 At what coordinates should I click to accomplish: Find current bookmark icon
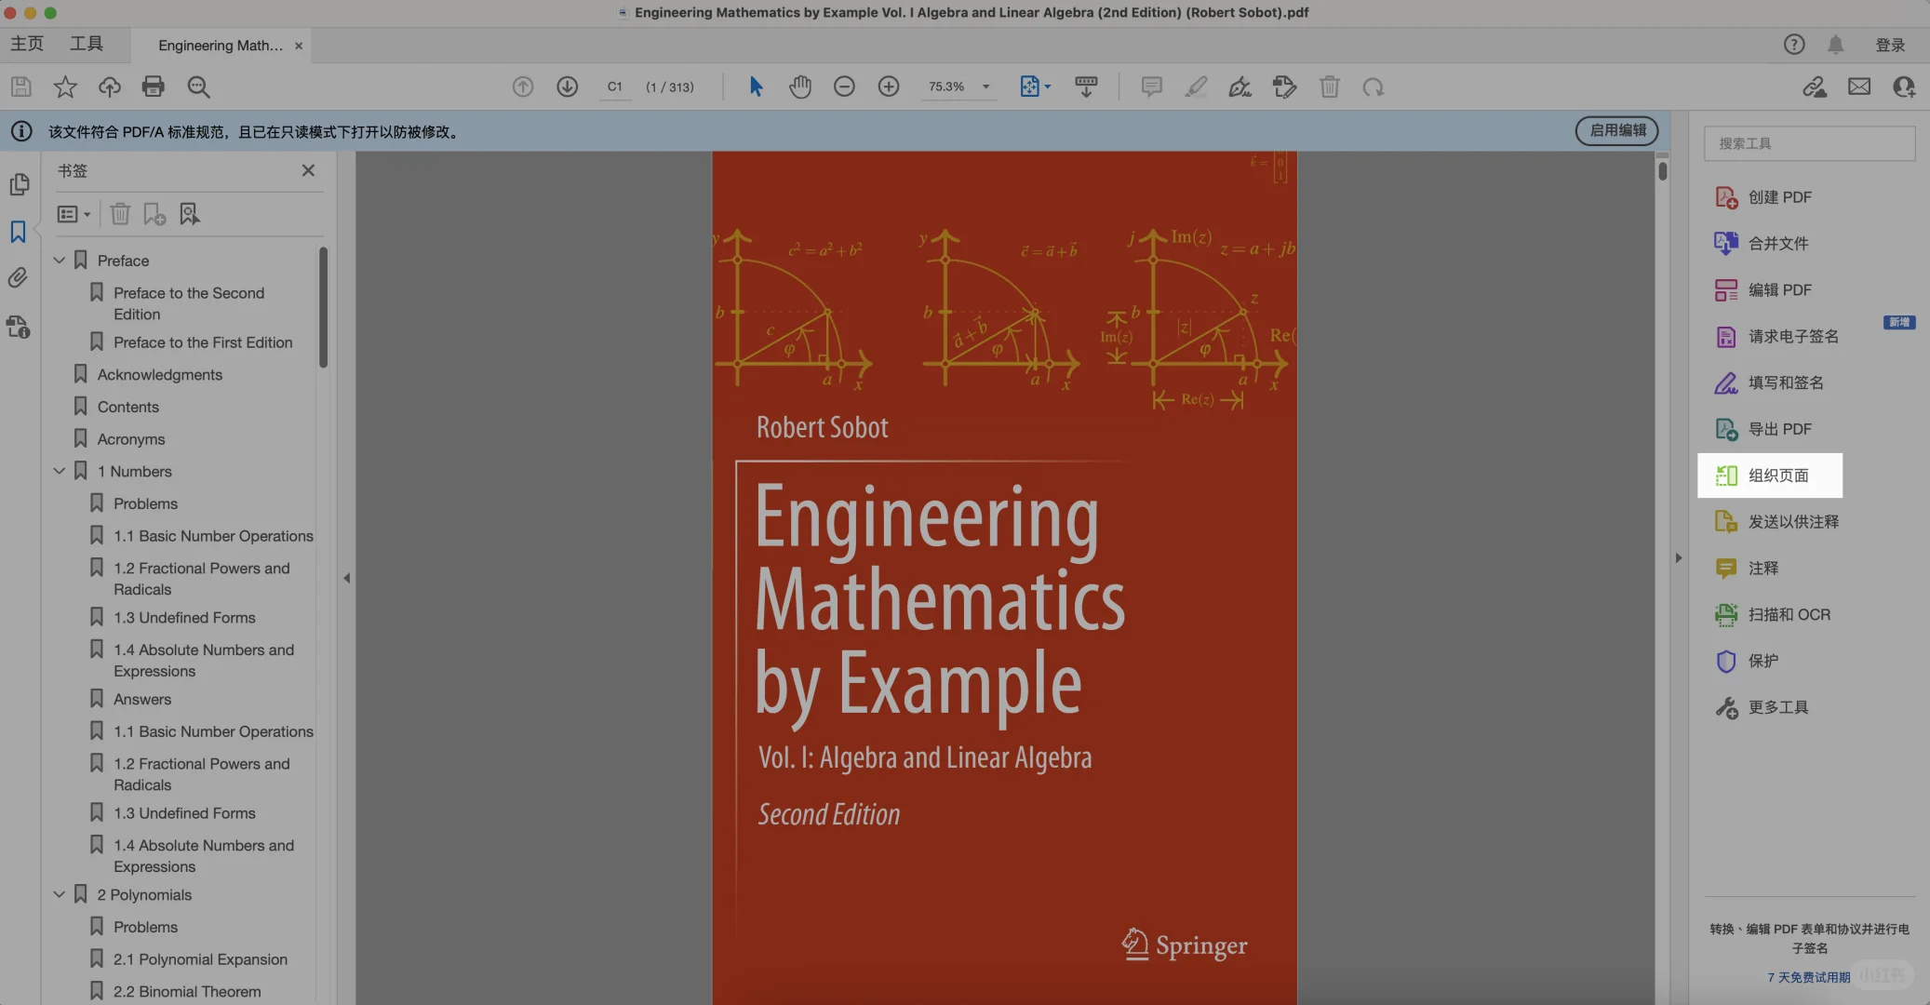(x=190, y=214)
